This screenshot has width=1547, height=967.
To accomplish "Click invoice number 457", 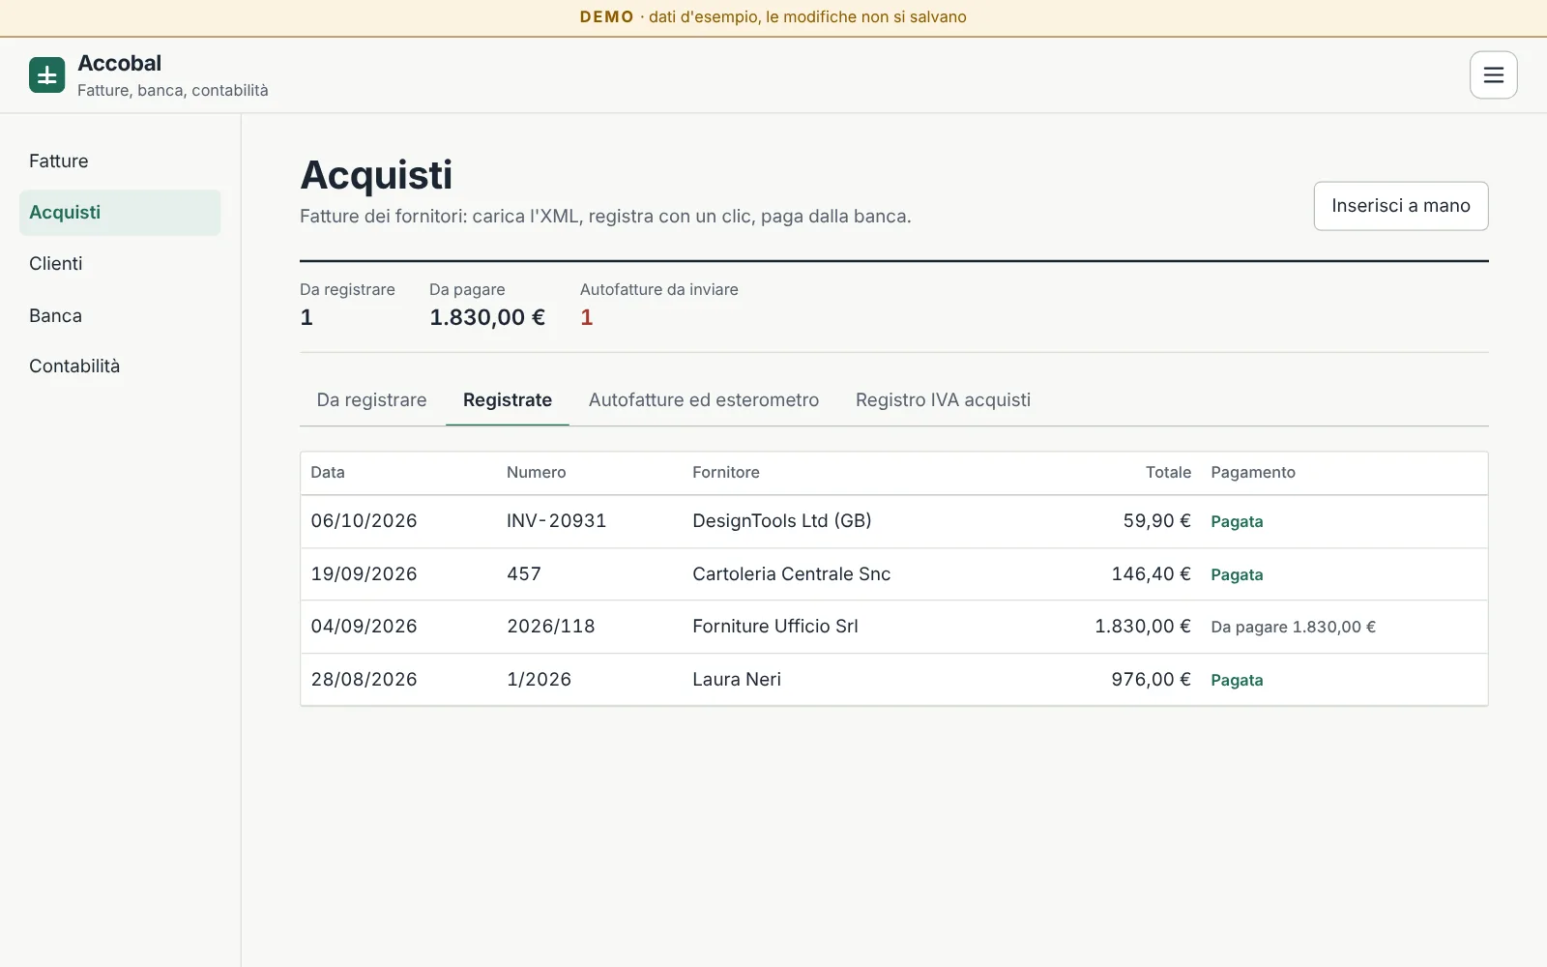I will pyautogui.click(x=524, y=574).
